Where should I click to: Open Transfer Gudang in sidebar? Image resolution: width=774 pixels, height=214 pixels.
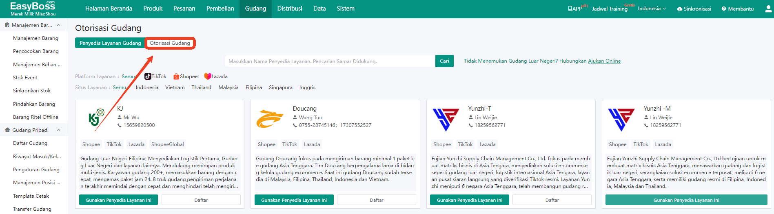point(32,209)
